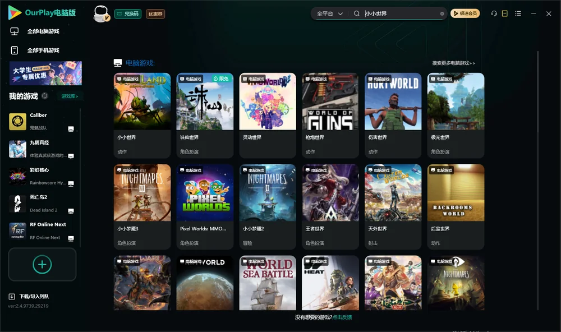The image size is (561, 332).
Task: Open the 极速会员 membership button
Action: [x=465, y=13]
